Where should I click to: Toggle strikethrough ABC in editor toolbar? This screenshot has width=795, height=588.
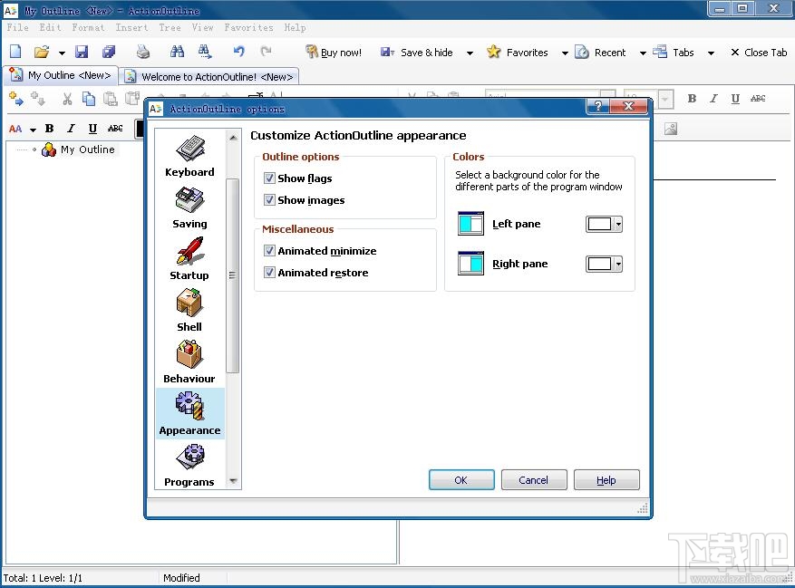click(x=758, y=99)
